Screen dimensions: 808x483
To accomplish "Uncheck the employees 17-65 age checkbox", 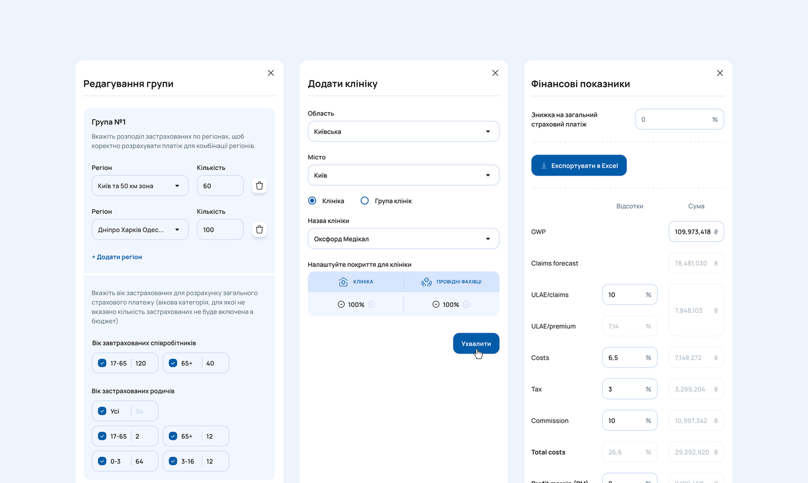I will tap(102, 363).
